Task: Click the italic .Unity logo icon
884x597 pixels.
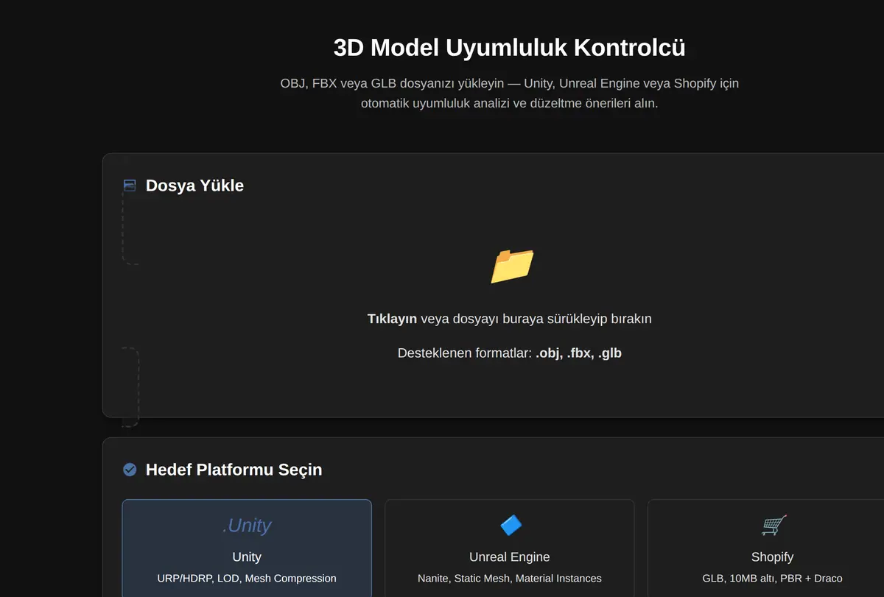Action: point(247,525)
